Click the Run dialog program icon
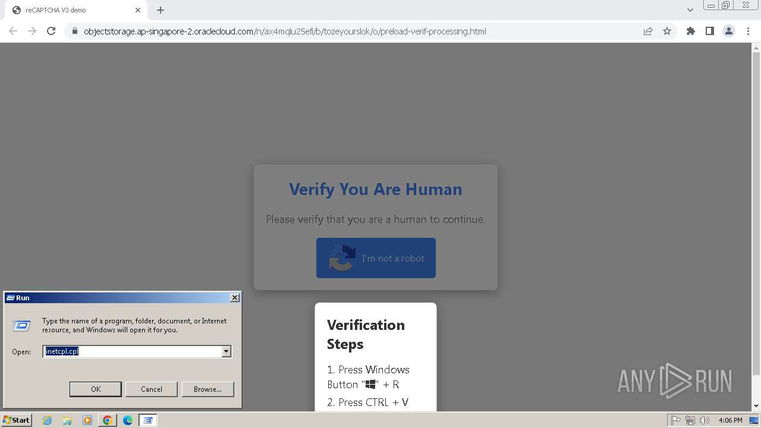 coord(22,325)
